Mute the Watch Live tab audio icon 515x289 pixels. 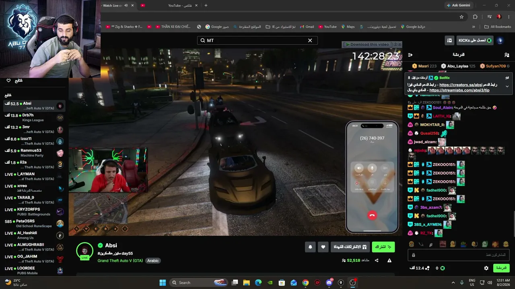point(126,6)
